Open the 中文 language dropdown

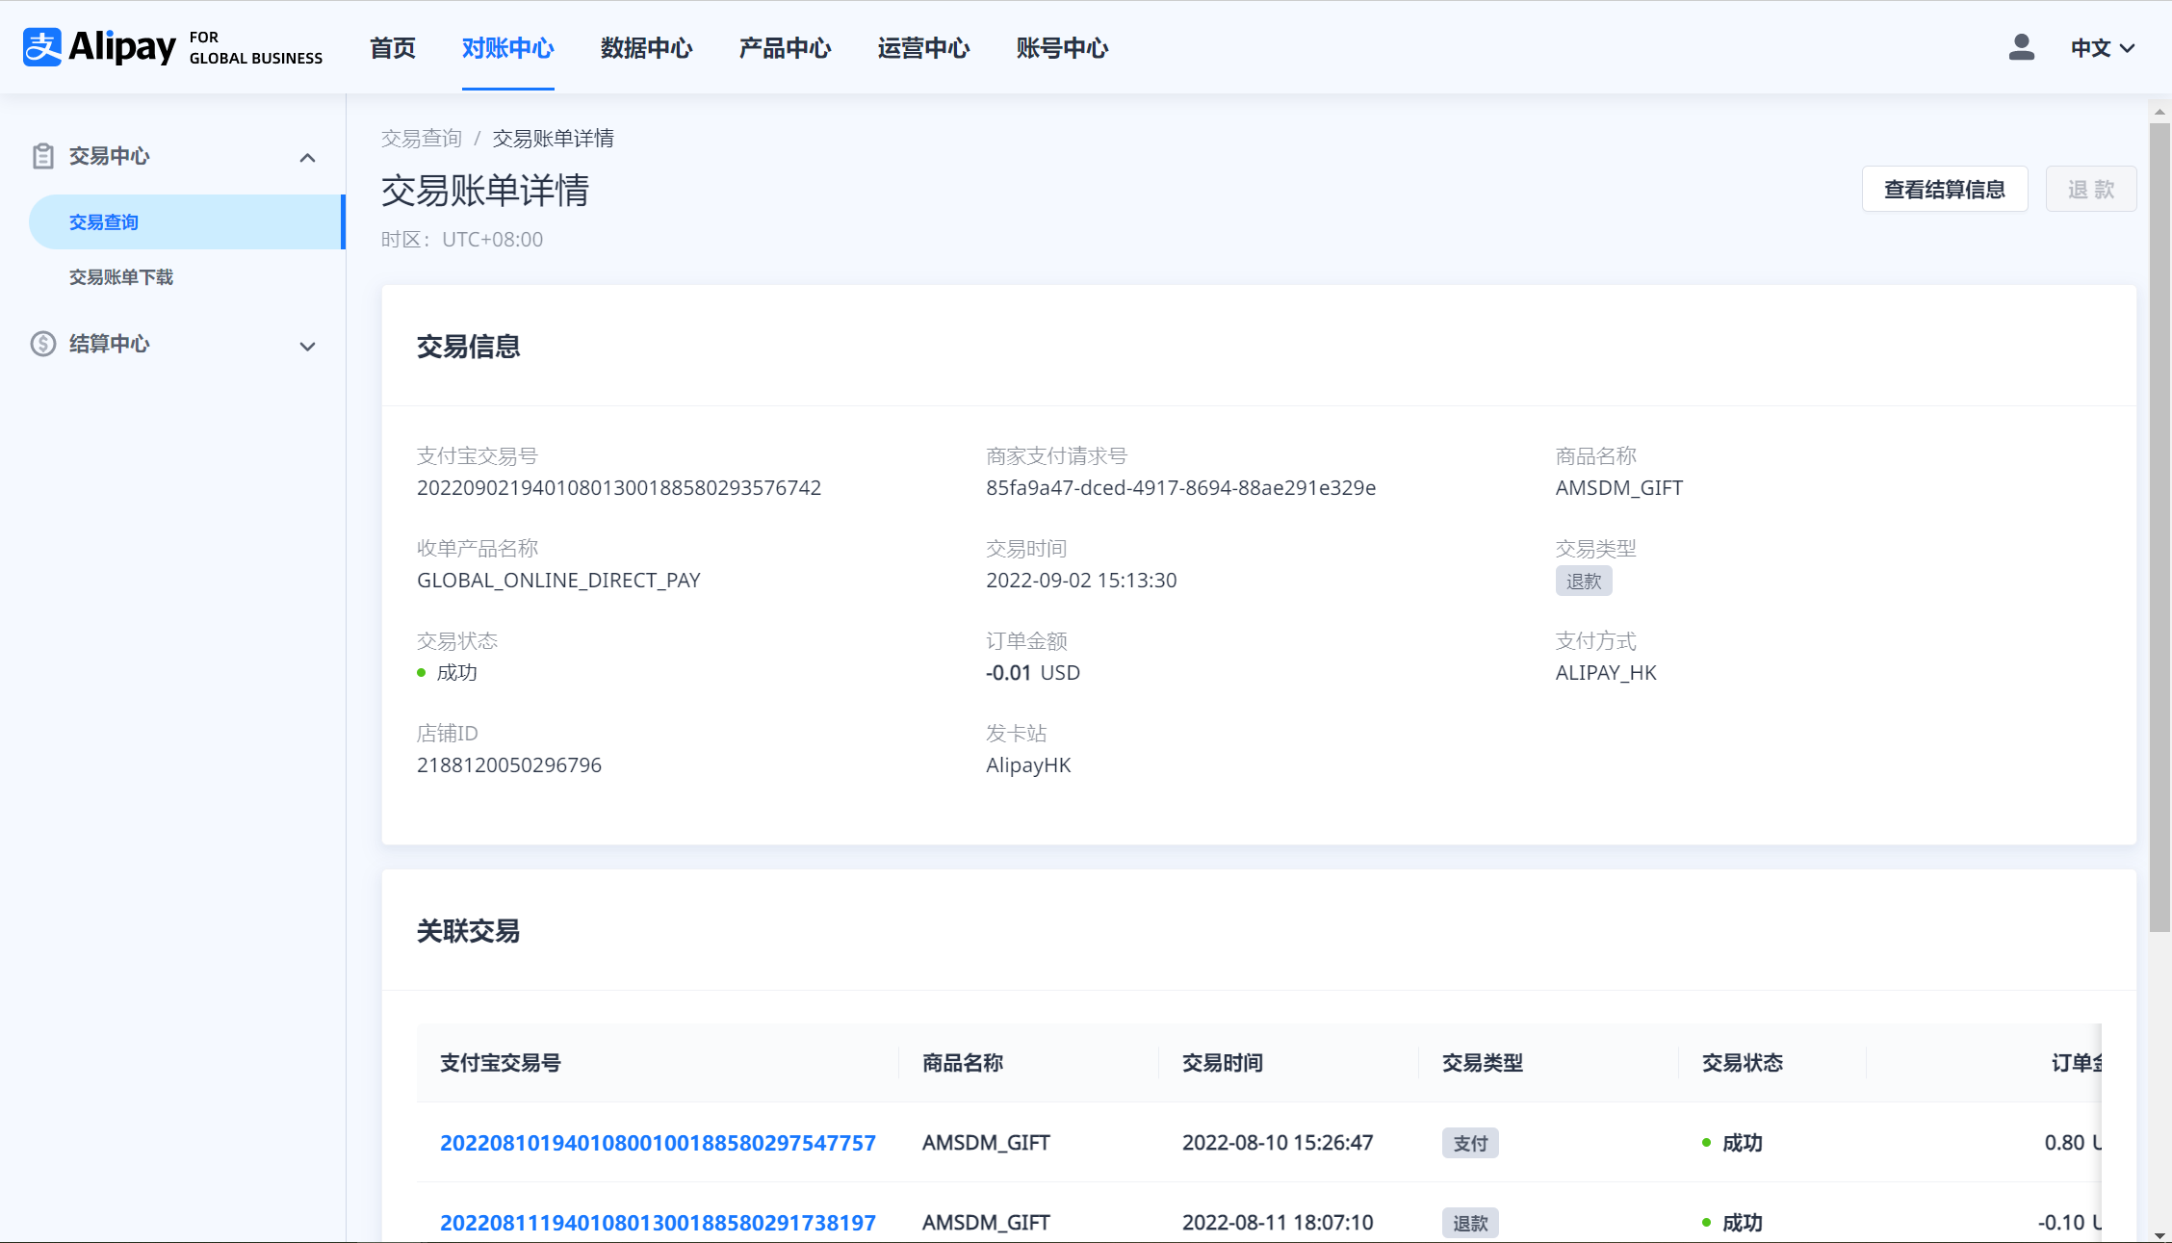click(x=2103, y=48)
